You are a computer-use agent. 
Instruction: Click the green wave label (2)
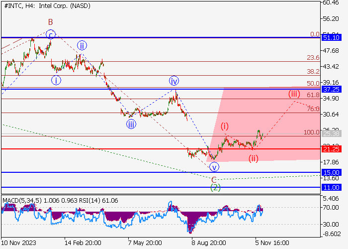215,188
